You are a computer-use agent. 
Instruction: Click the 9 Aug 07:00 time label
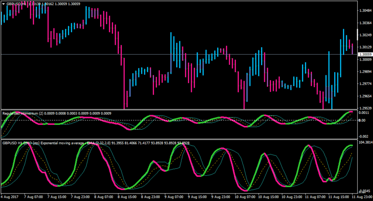(x=174, y=197)
